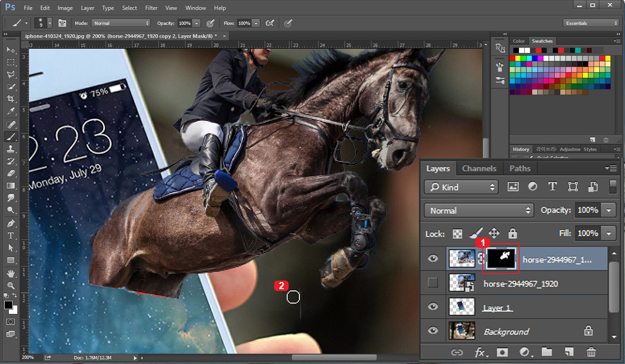This screenshot has height=364, width=625.
Task: Select the Brush tool
Action: (10, 137)
